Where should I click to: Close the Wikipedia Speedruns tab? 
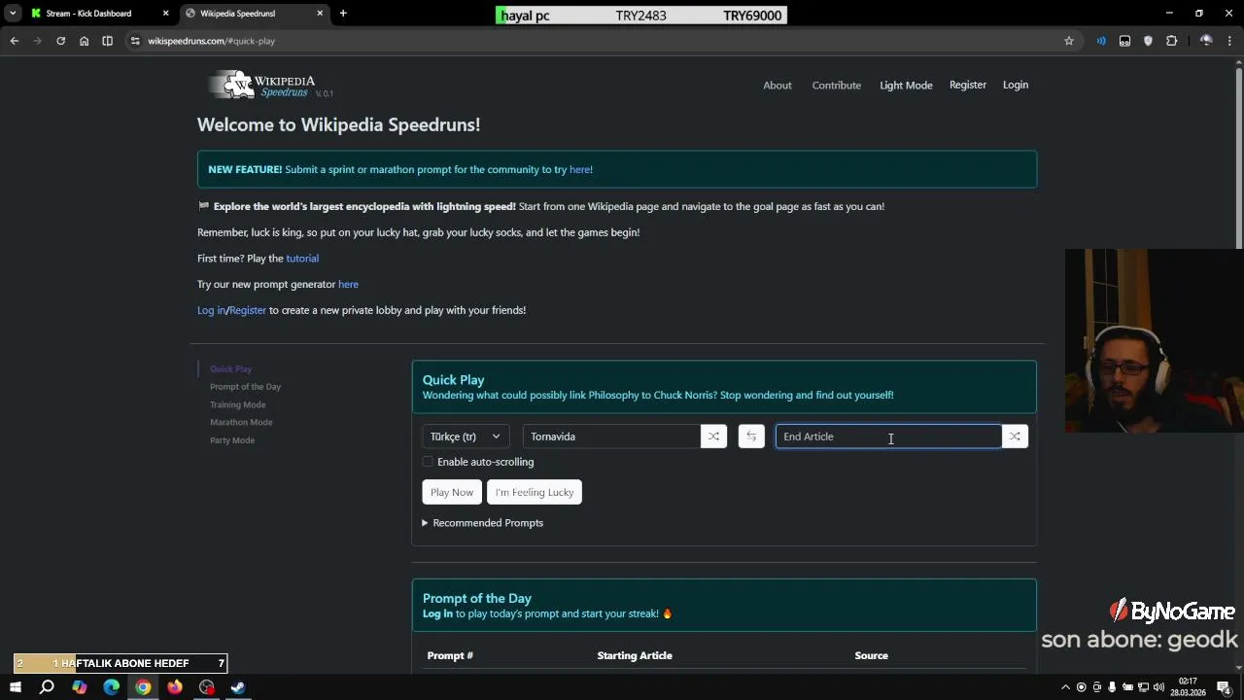click(320, 14)
